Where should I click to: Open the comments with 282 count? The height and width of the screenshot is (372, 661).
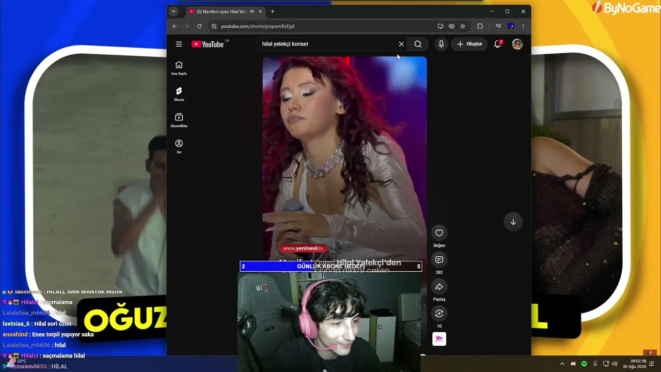coord(439,260)
